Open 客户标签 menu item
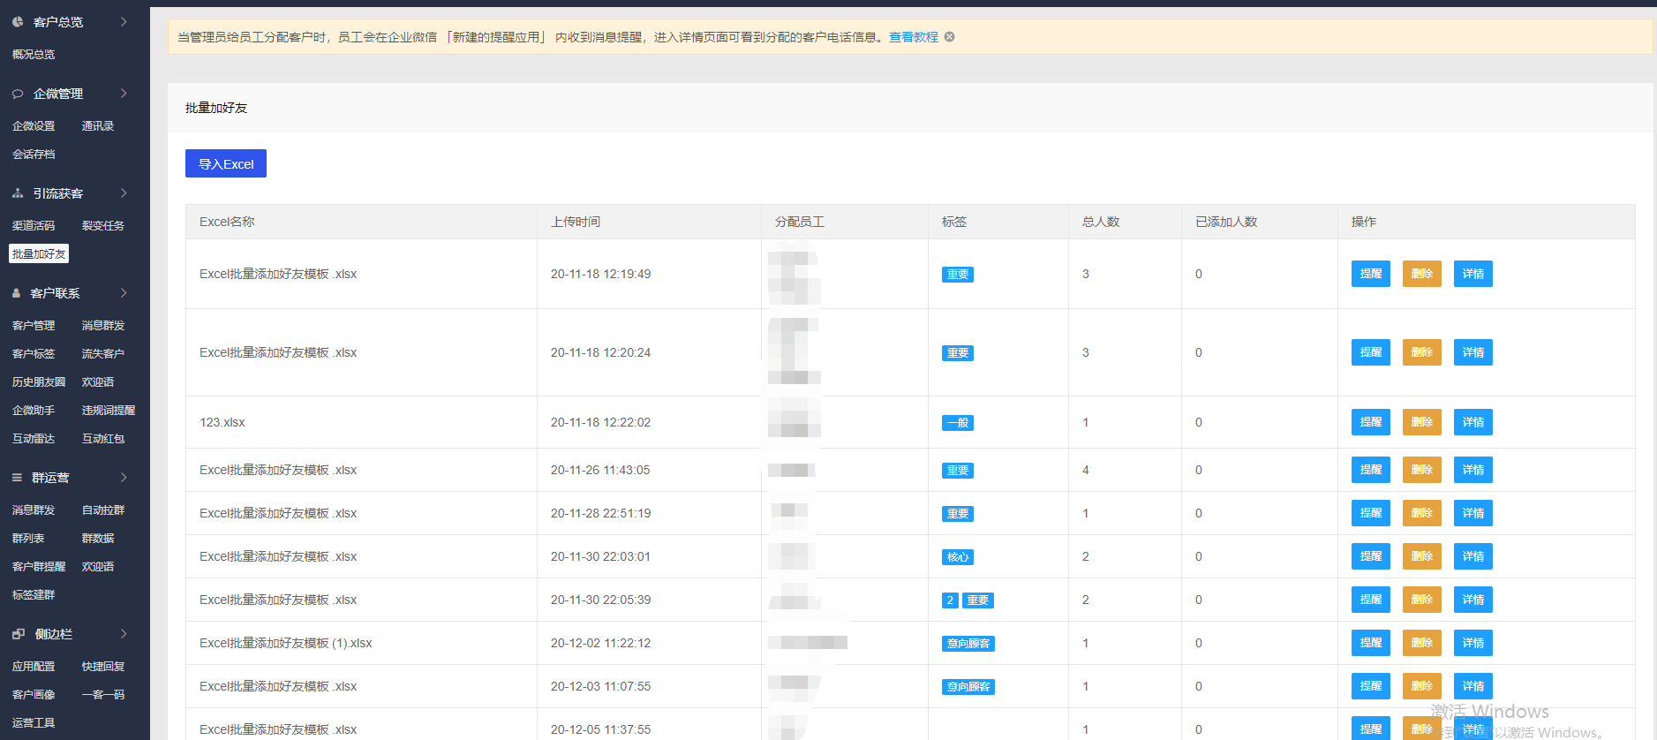The width and height of the screenshot is (1657, 740). 34,354
